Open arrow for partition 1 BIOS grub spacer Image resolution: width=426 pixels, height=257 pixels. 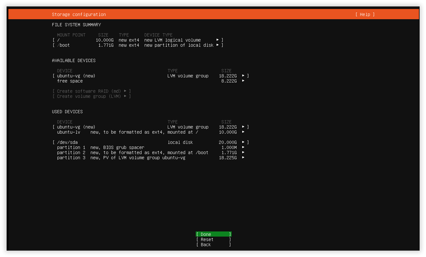(243, 148)
